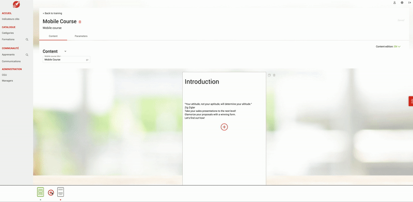Click the 'Take your sales presentations' line
Image resolution: width=413 pixels, height=202 pixels.
point(210,111)
